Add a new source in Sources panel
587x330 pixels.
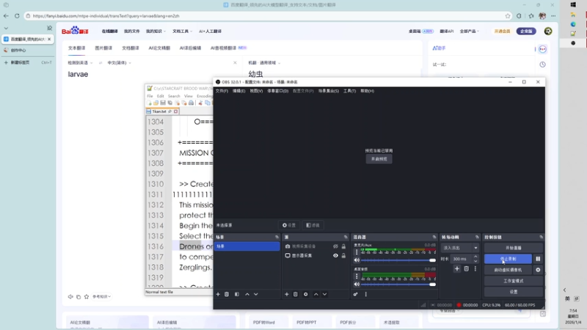pos(286,295)
